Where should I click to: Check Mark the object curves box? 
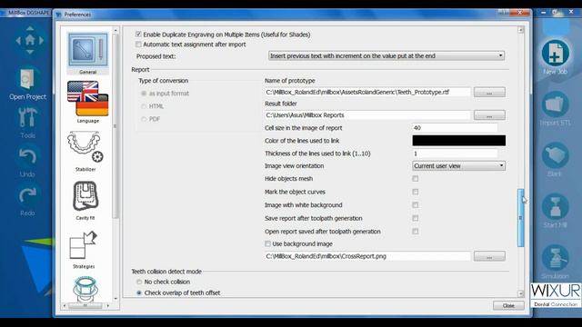tap(416, 192)
